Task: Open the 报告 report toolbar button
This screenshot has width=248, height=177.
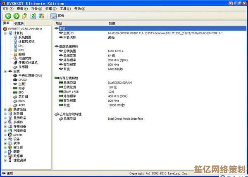Action: click(57, 16)
